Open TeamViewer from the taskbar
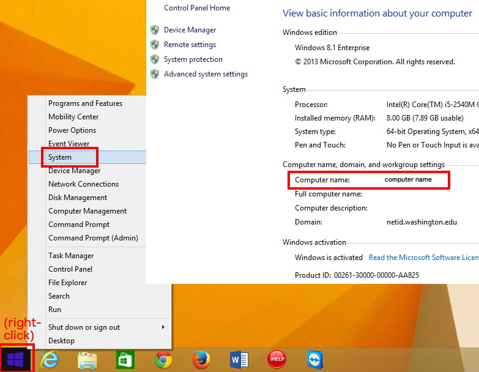The width and height of the screenshot is (479, 372). 315,360
